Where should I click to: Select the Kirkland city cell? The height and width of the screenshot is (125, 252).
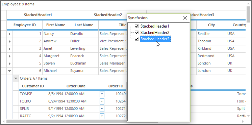pos(211,49)
